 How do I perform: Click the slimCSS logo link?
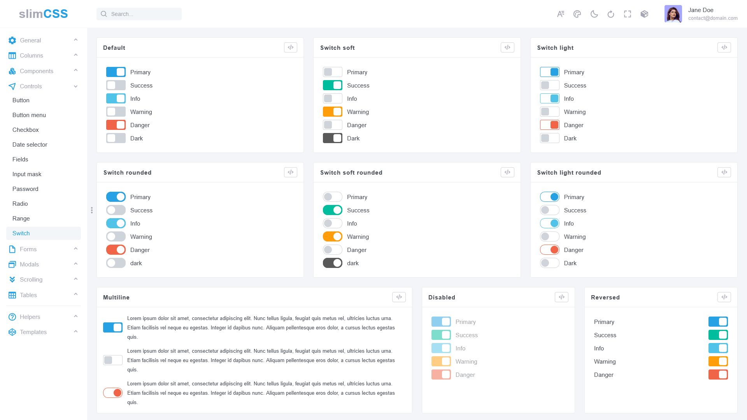pos(44,14)
